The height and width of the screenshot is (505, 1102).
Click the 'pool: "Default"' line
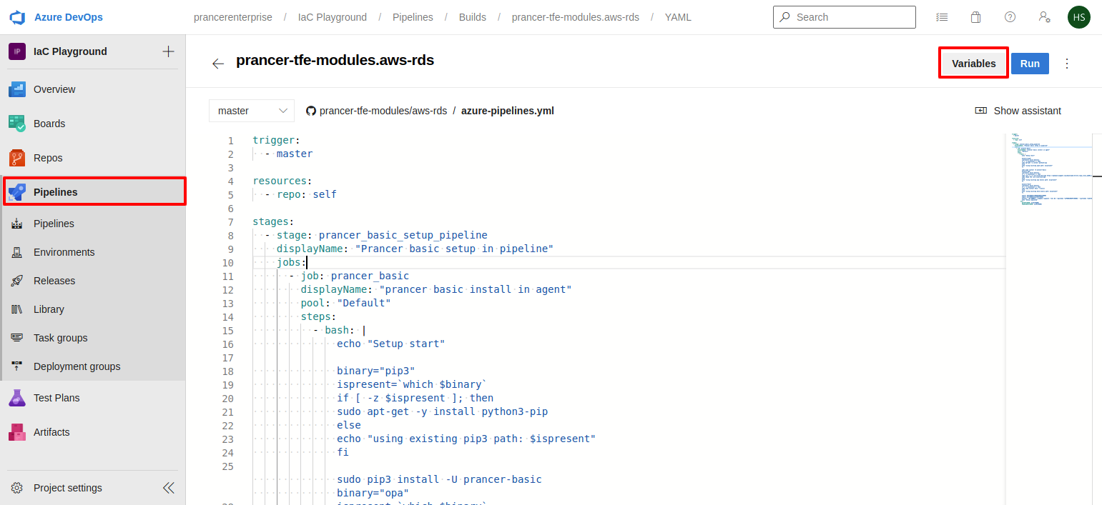tap(345, 303)
